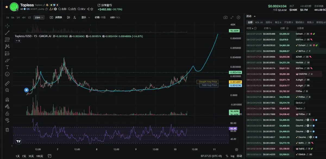Toggle the time column clock format
326x159 pixels.
coord(256,28)
